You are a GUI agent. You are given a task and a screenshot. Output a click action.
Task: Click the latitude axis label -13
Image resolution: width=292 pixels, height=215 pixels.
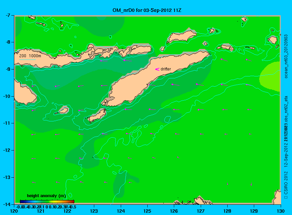[x=7, y=177]
